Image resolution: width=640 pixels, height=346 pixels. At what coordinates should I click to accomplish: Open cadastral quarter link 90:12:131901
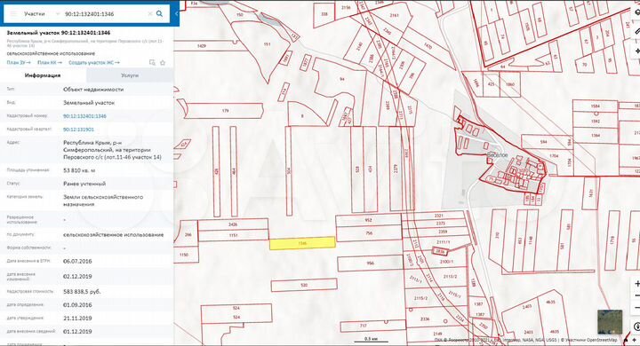click(x=78, y=130)
